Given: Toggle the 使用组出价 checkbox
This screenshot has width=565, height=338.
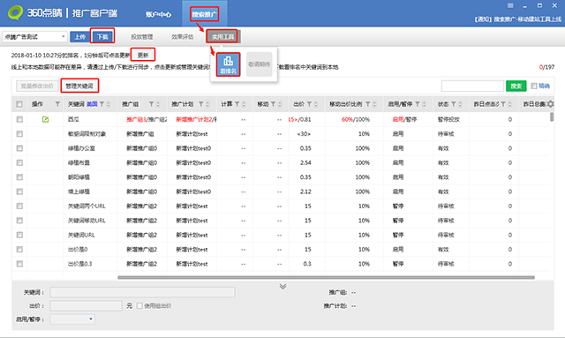Looking at the screenshot, I should pos(139,306).
